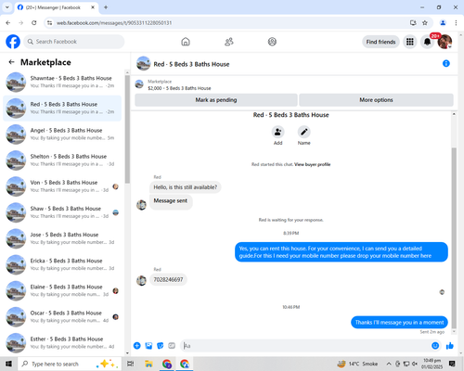The width and height of the screenshot is (464, 371).
Task: Focus the Search Facebook field
Action: pyautogui.click(x=74, y=42)
